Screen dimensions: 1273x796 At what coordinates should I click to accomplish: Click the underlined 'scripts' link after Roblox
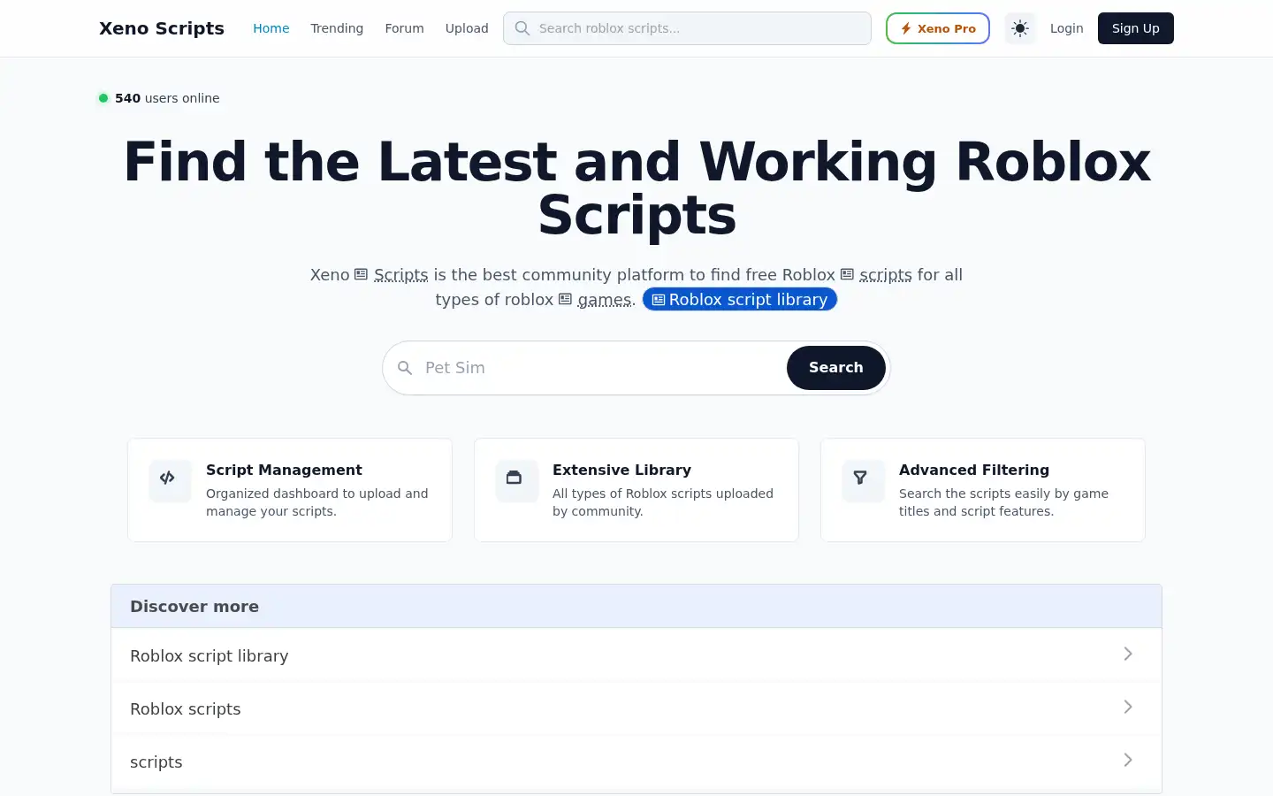tap(886, 275)
